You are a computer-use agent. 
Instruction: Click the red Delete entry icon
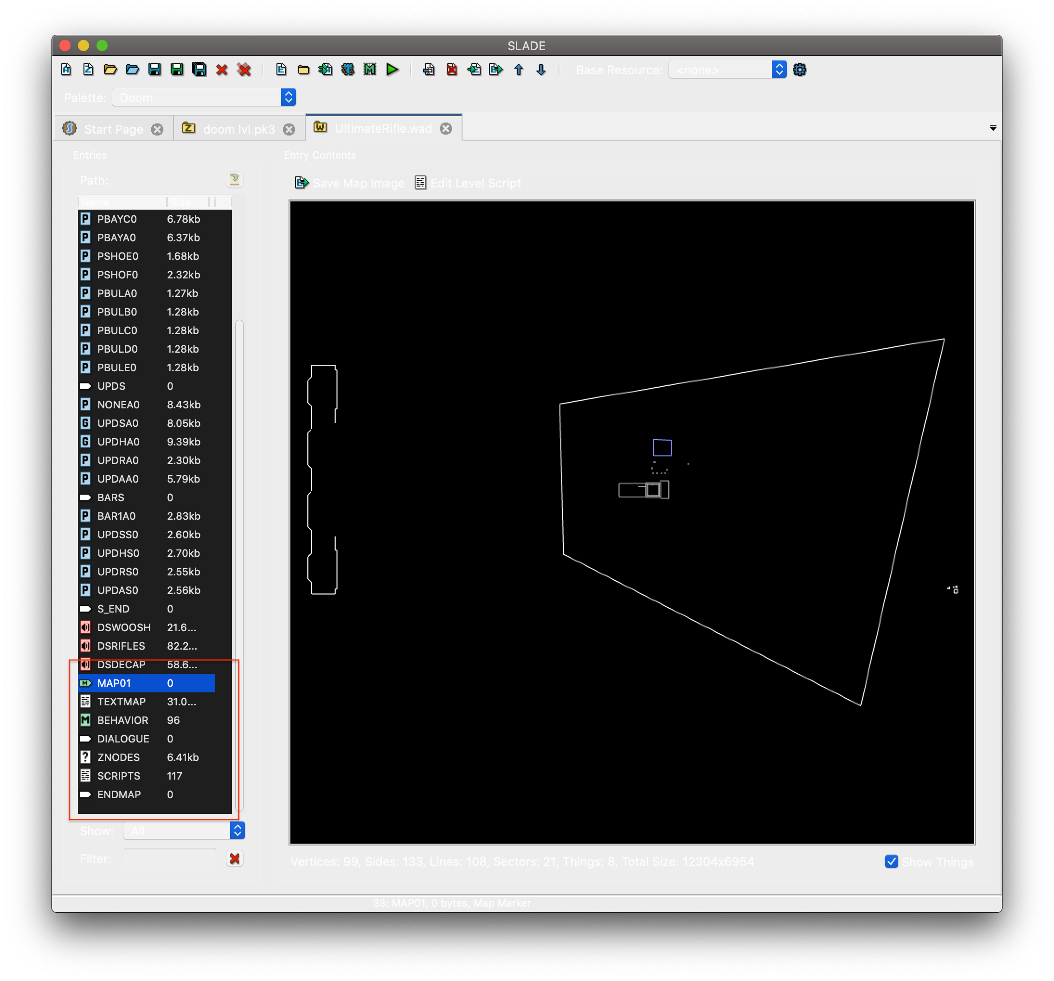[x=452, y=70]
